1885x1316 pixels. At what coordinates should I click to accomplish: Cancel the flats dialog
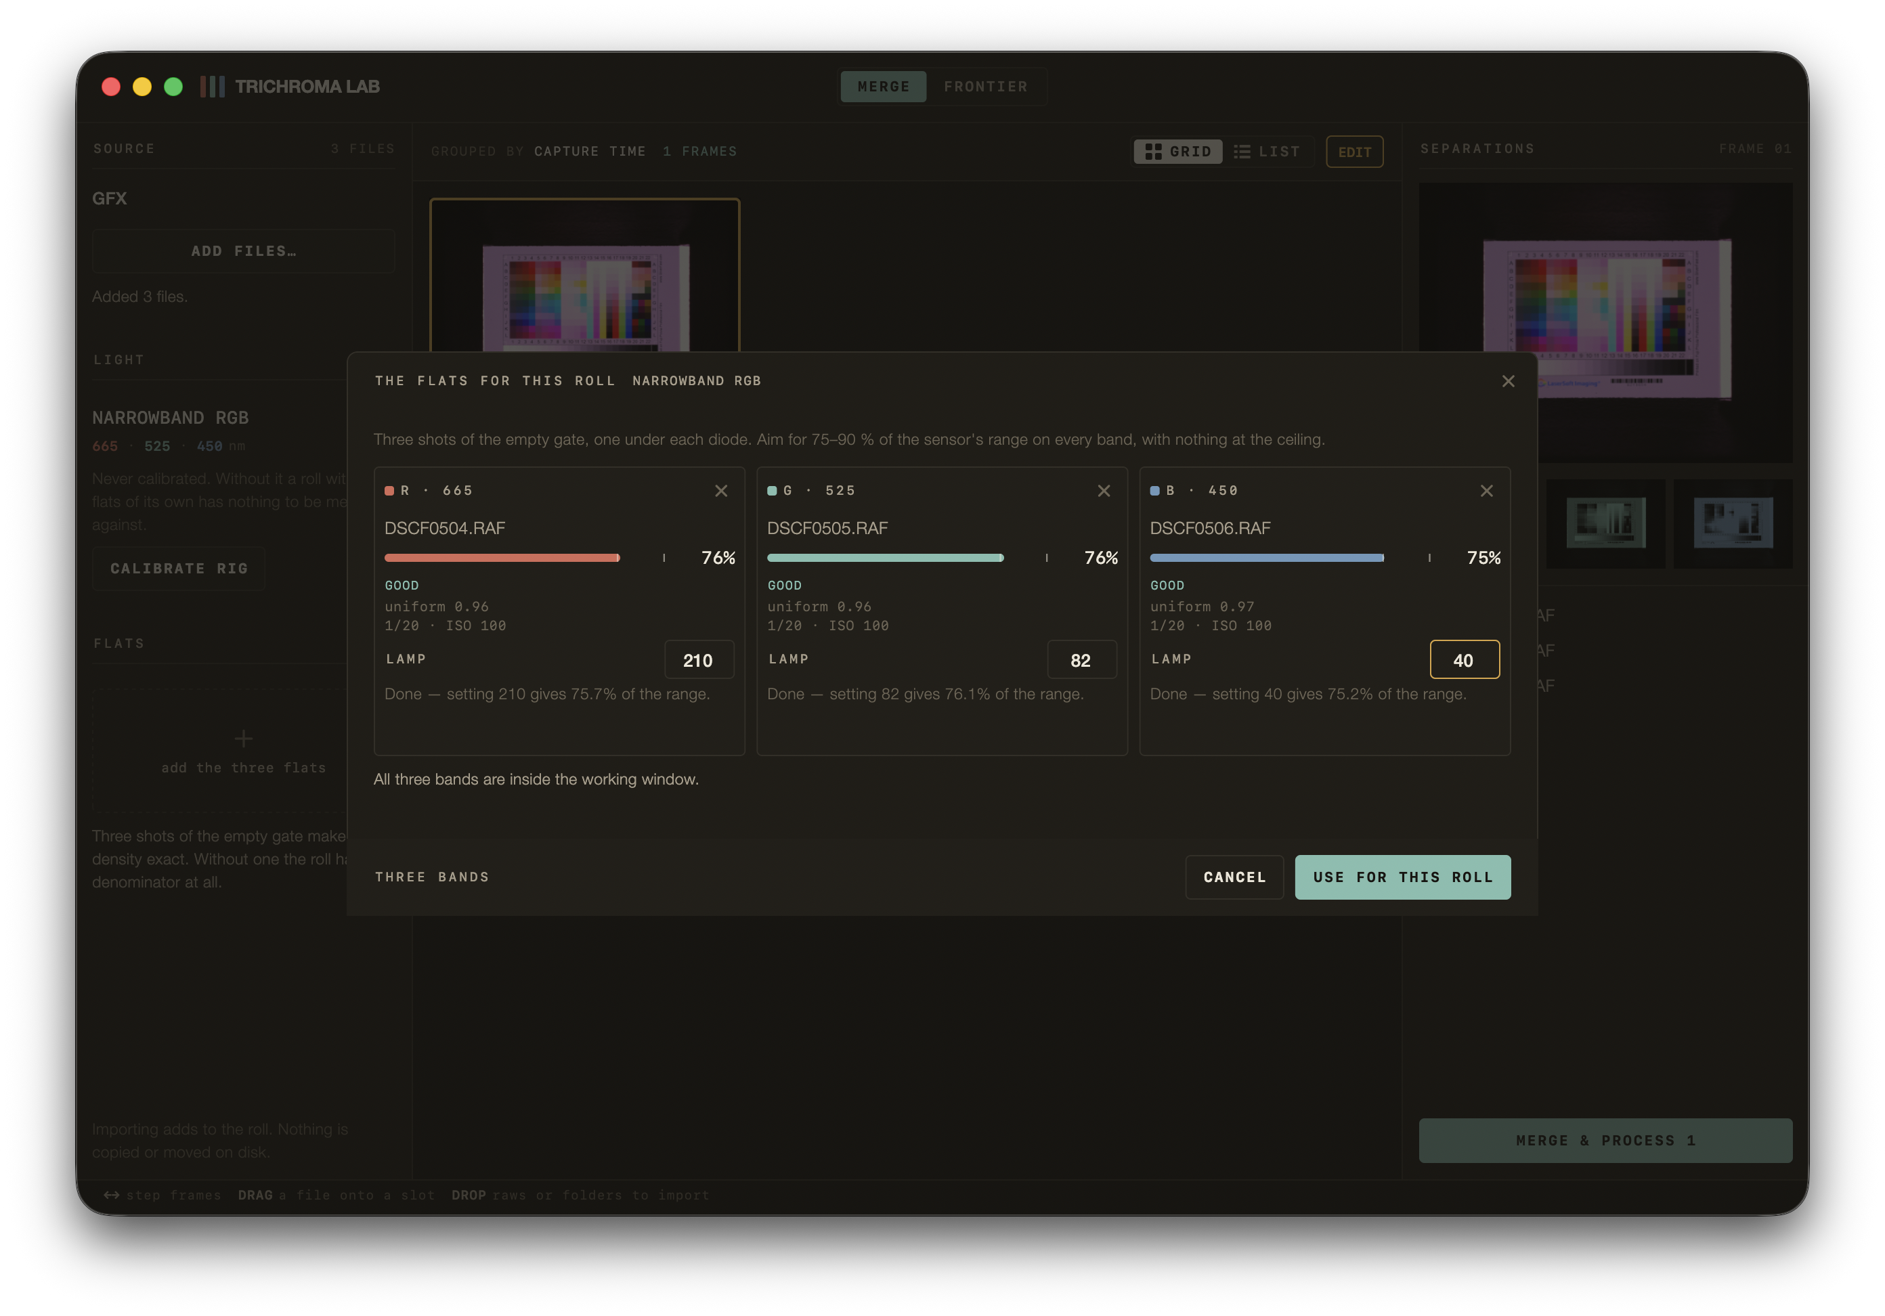point(1234,877)
